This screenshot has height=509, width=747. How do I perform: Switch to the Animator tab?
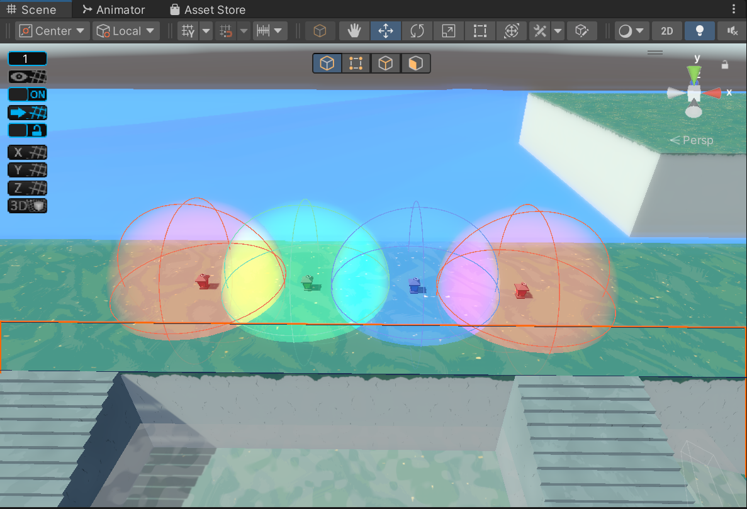coord(113,9)
